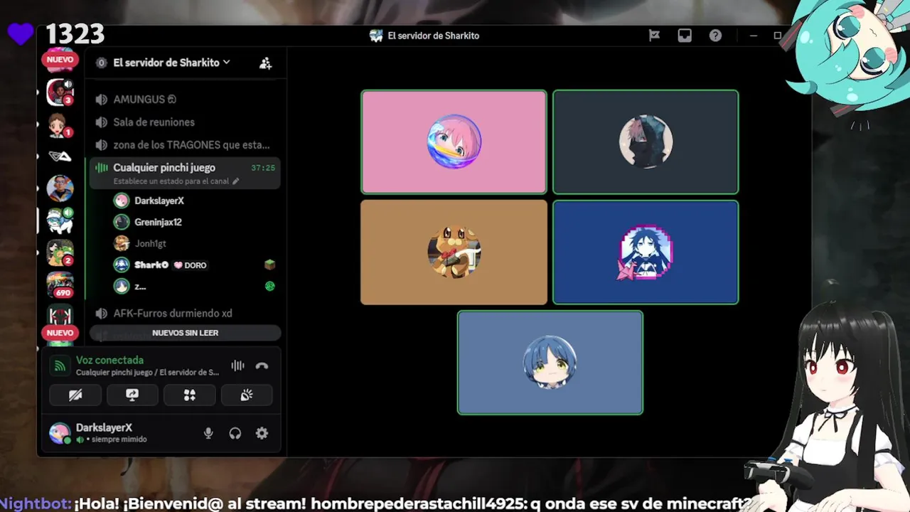Open the inbox icon in title bar

click(x=685, y=36)
